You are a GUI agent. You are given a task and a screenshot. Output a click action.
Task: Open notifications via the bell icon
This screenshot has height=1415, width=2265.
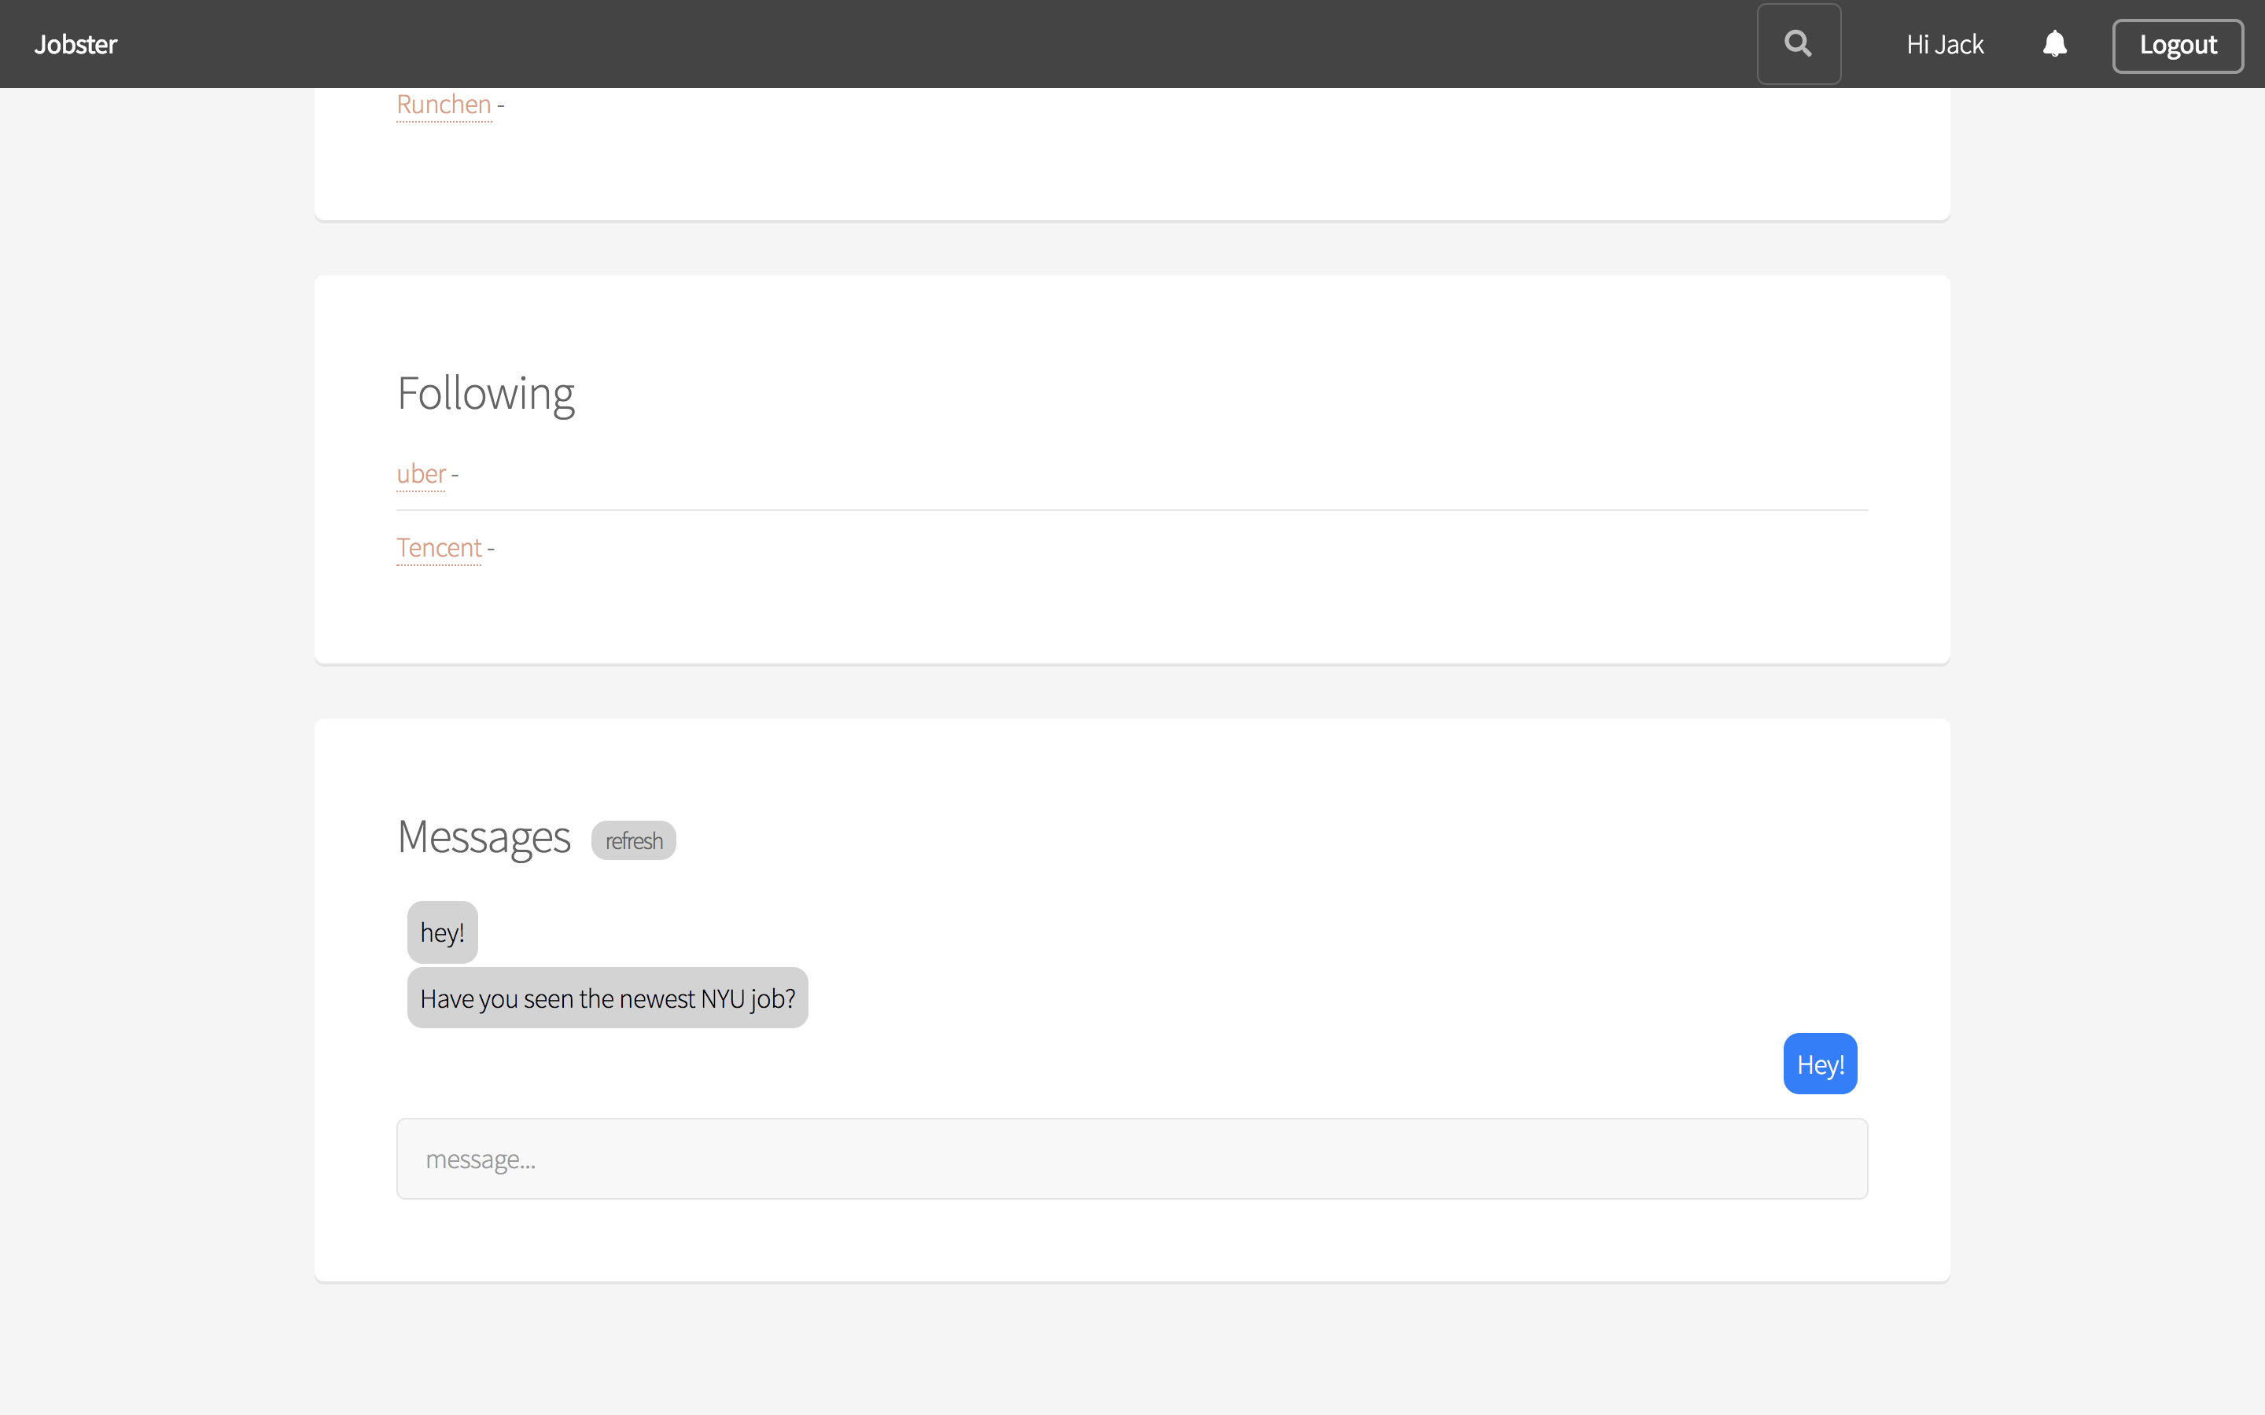pyautogui.click(x=2054, y=44)
